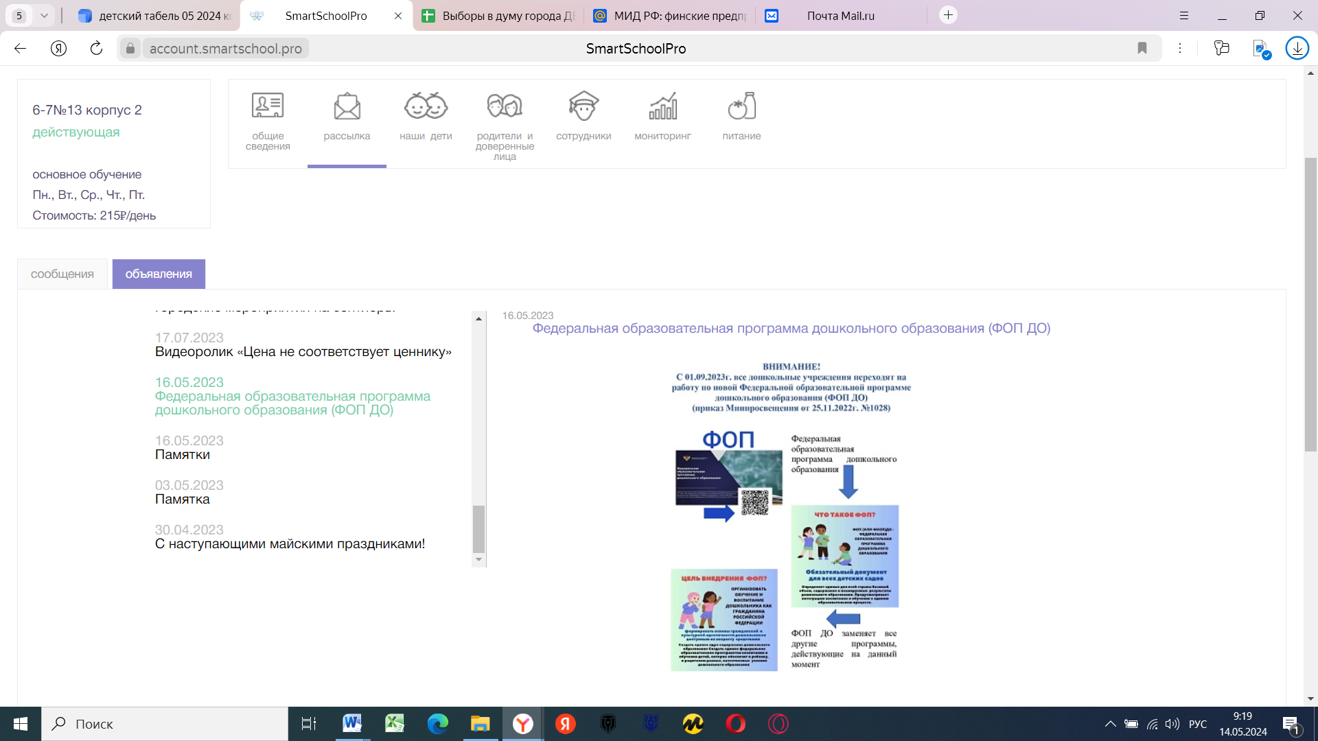The width and height of the screenshot is (1318, 741).
Task: Switch to the сообщения tab
Action: [x=62, y=274]
